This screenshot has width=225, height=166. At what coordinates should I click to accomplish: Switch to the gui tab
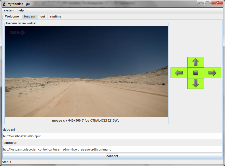coord(43,16)
